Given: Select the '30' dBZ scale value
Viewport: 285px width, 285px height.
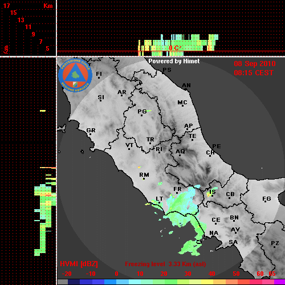Looking at the screenshot, I should pyautogui.click(x=188, y=274).
